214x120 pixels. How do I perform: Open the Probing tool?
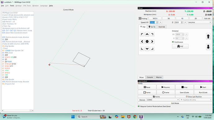click(x=143, y=18)
